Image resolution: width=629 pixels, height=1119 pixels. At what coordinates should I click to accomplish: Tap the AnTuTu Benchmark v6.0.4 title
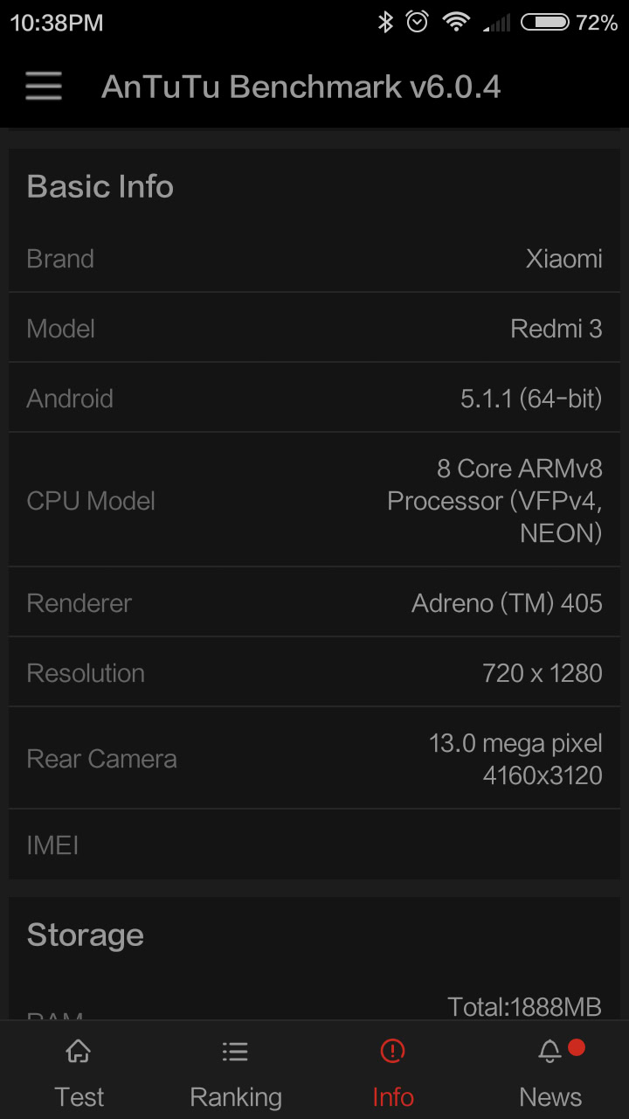pyautogui.click(x=301, y=87)
